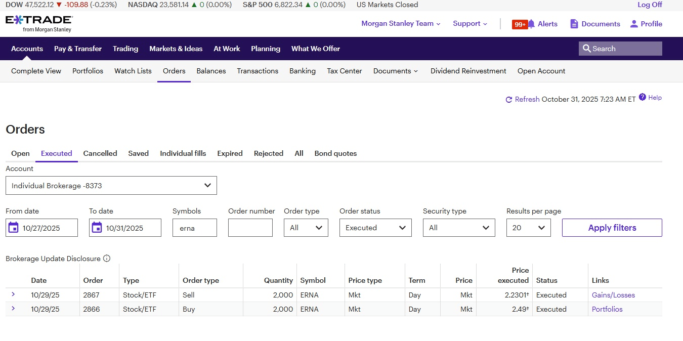The image size is (683, 341).
Task: Open the Gains/Losses link
Action: (613, 295)
